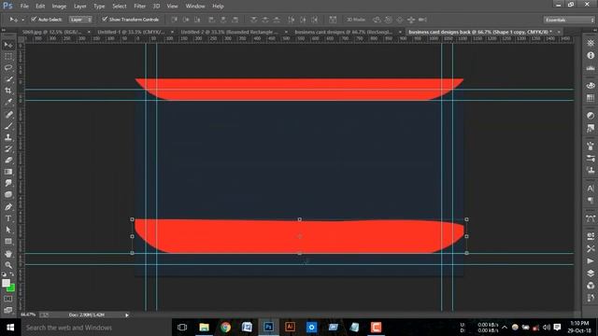Select the Dodge tool
The image size is (598, 336).
pos(8,195)
